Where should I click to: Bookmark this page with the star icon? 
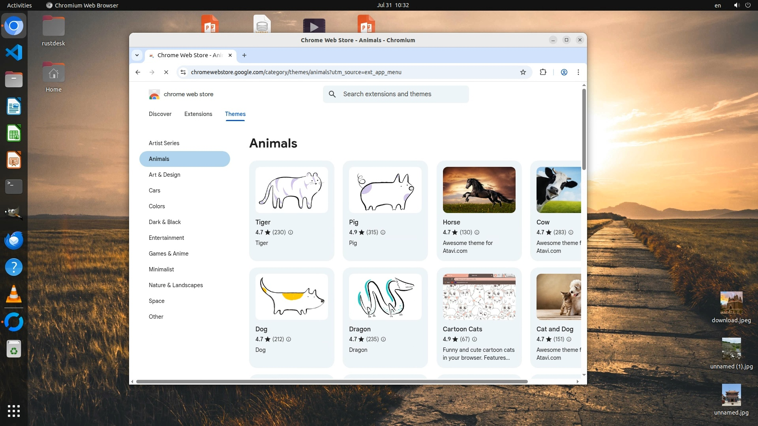[523, 72]
